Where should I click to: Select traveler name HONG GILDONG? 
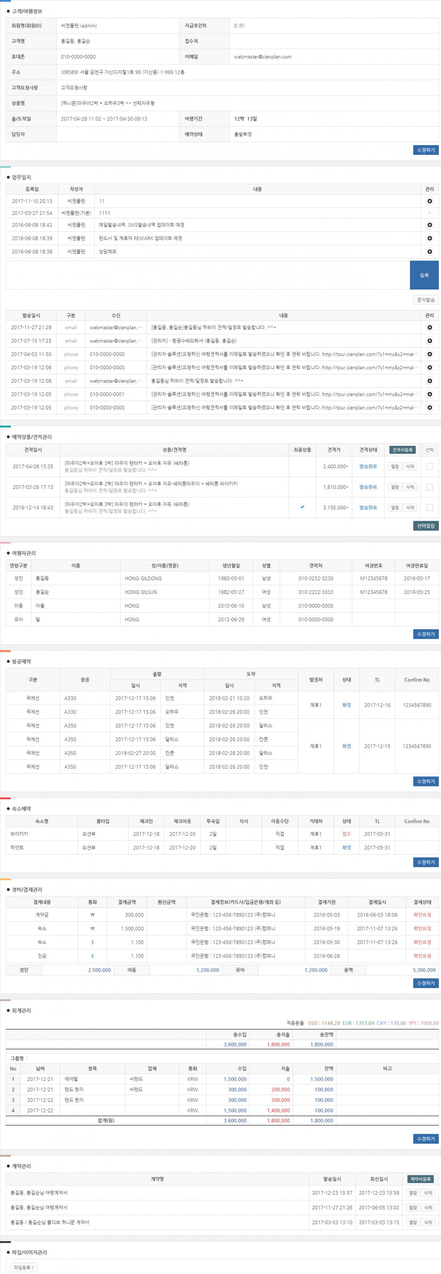144,578
